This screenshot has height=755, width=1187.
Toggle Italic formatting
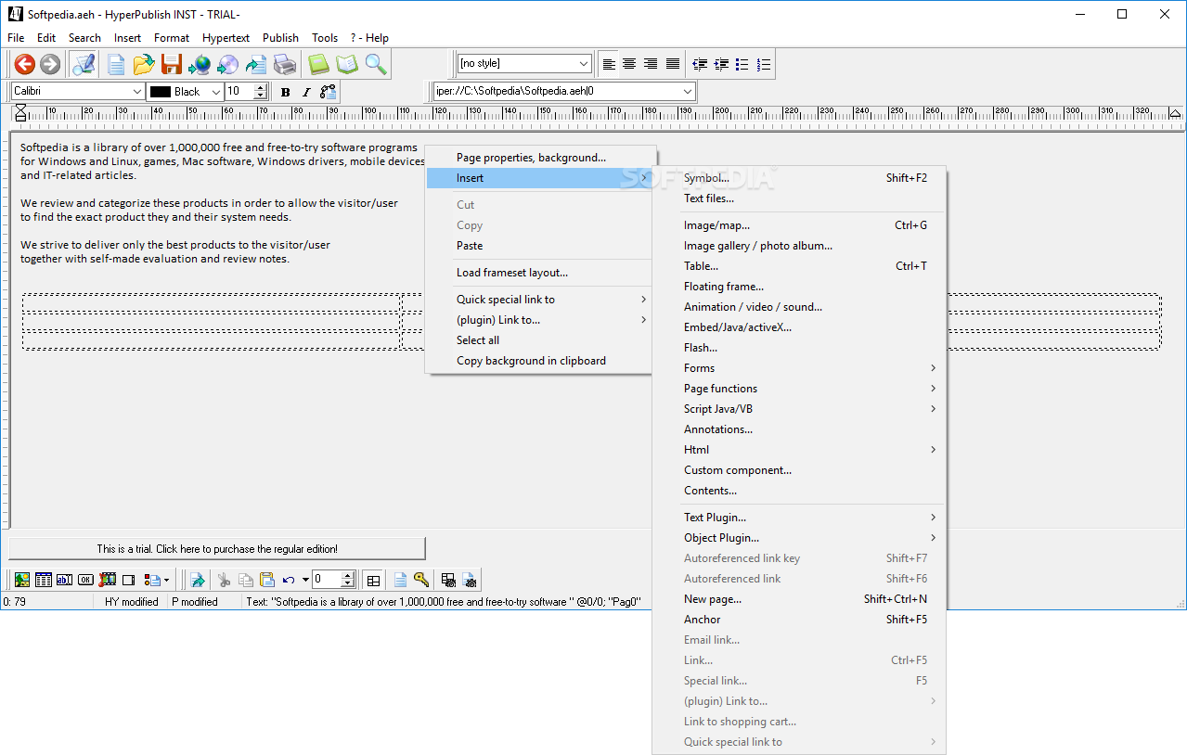tap(306, 92)
